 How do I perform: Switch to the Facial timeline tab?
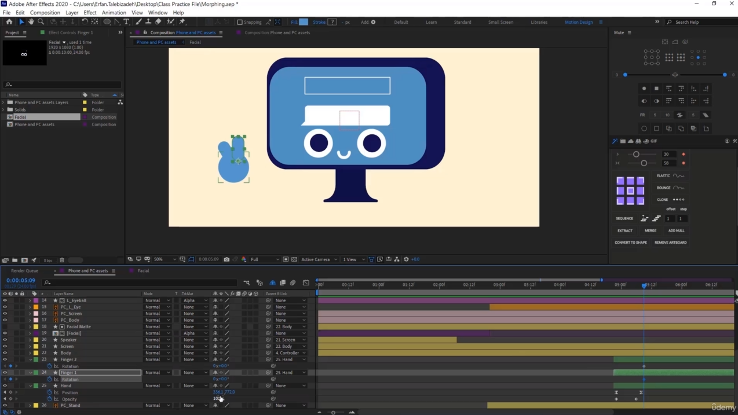[x=143, y=271]
